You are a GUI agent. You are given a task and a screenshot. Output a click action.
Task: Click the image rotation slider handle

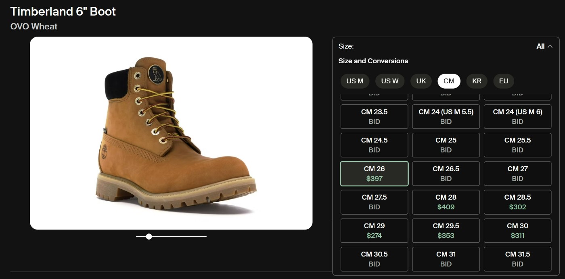[149, 236]
